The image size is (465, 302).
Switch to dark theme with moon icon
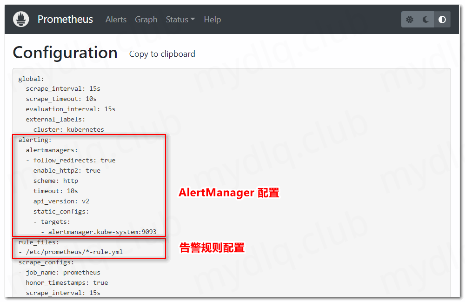tap(425, 20)
